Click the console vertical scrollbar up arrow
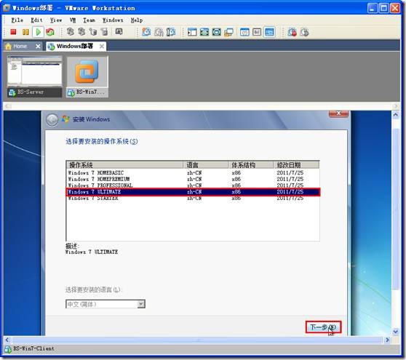 pos(396,114)
